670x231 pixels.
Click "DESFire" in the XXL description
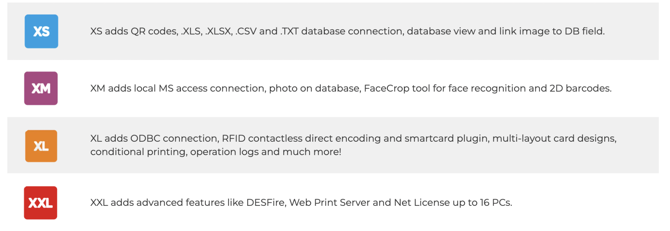point(266,203)
